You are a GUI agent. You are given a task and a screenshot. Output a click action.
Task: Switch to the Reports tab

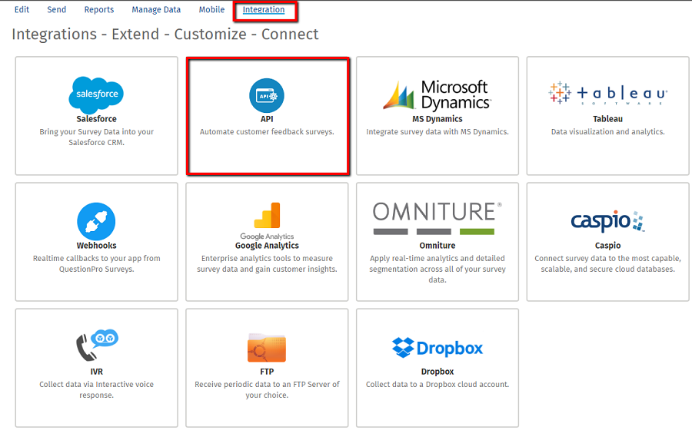click(99, 9)
